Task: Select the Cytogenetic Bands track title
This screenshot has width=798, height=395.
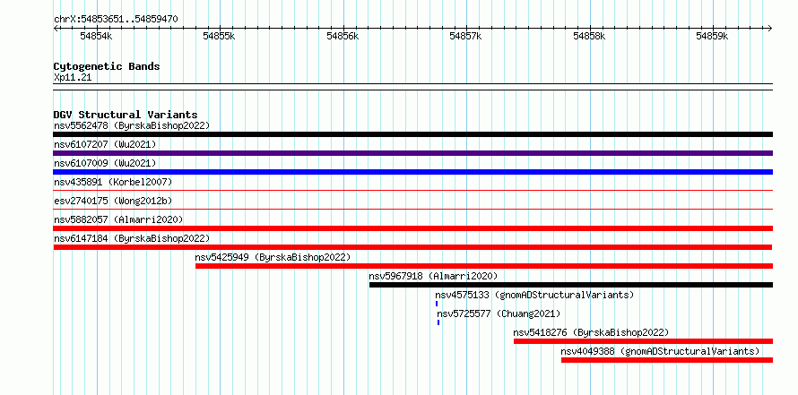Action: tap(107, 66)
